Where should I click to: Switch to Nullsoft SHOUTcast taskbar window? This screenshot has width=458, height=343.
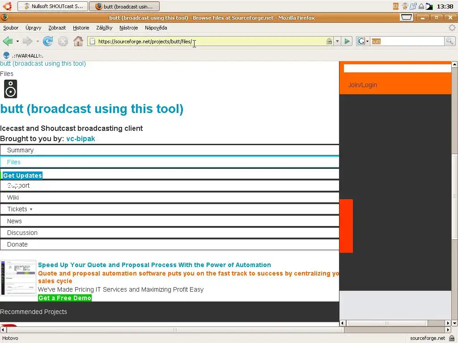[53, 6]
